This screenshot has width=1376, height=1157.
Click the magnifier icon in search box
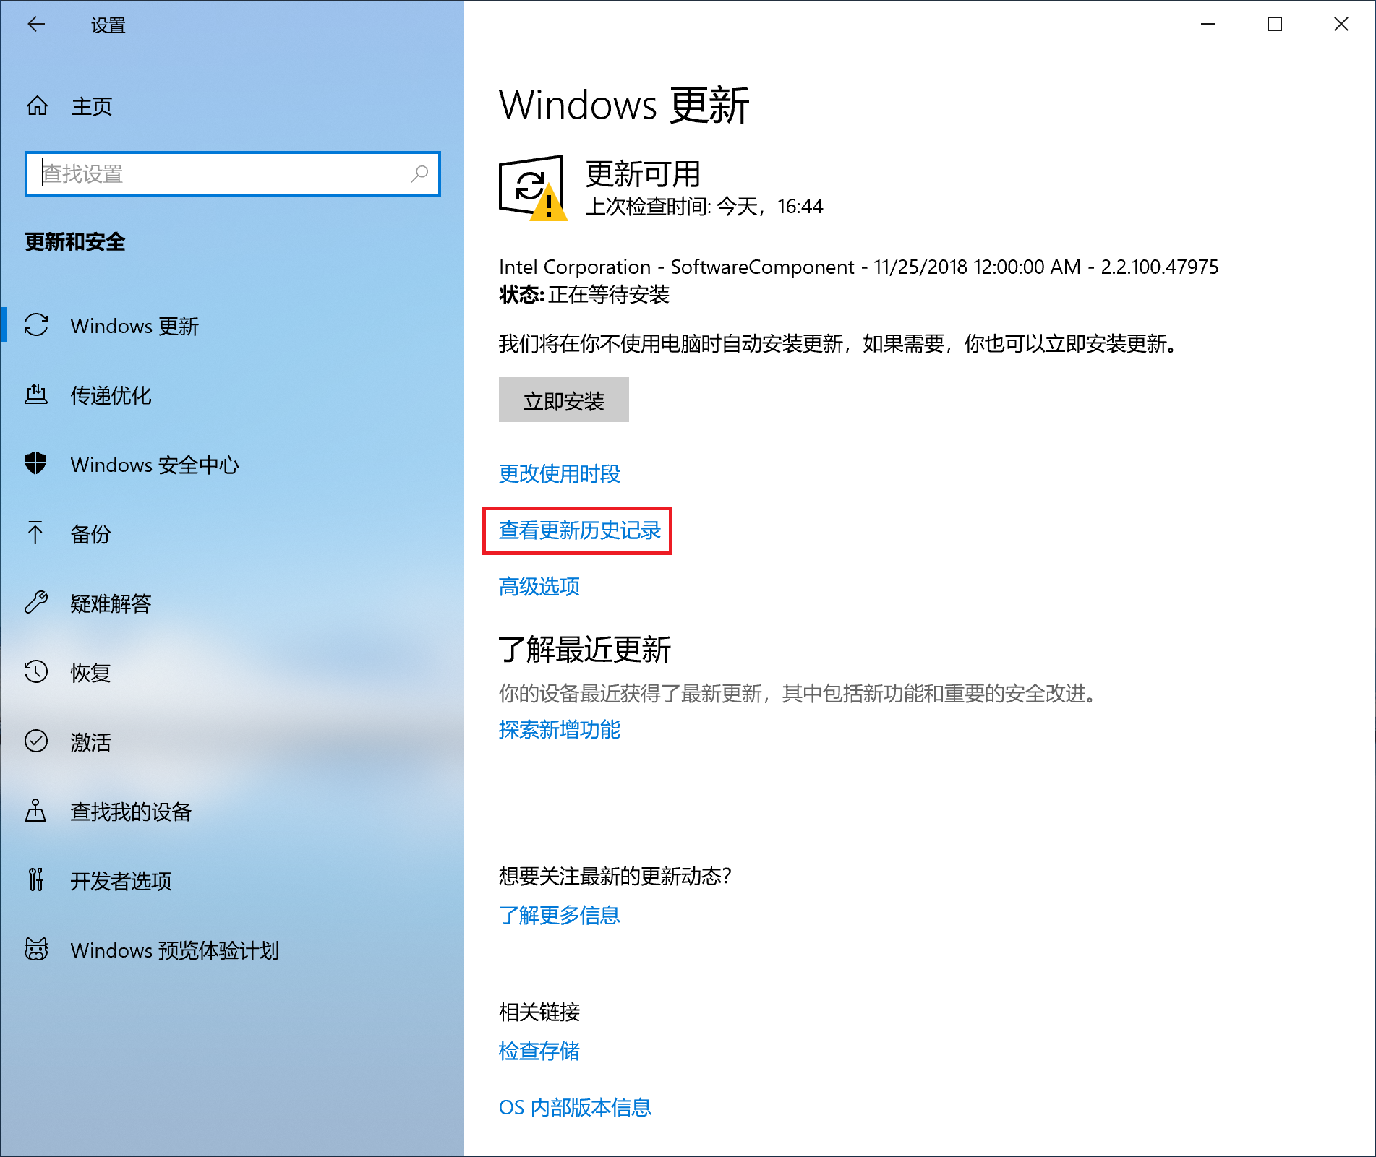(419, 173)
